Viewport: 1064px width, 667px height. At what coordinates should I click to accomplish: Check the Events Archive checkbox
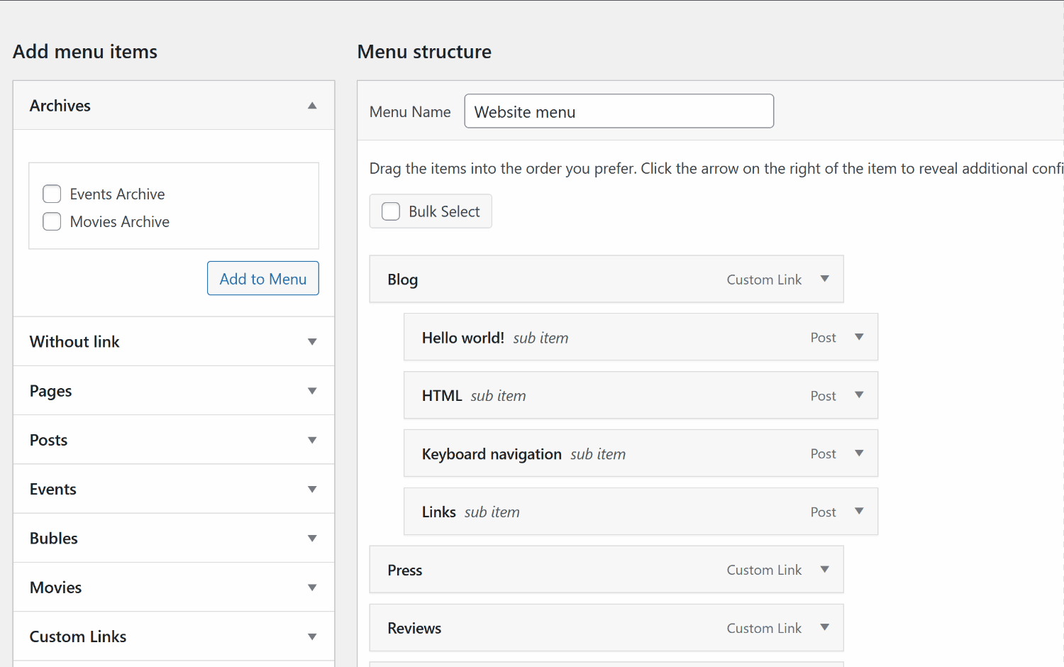click(x=52, y=194)
